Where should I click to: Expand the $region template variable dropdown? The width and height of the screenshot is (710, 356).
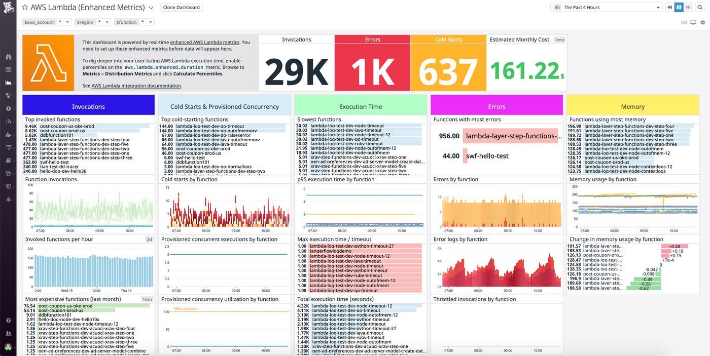[106, 22]
